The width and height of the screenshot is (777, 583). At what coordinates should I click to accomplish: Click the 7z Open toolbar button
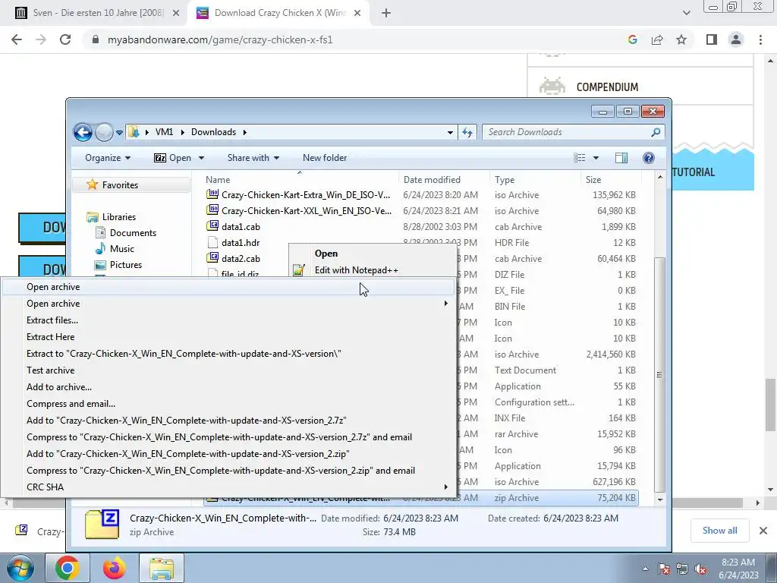(x=173, y=158)
